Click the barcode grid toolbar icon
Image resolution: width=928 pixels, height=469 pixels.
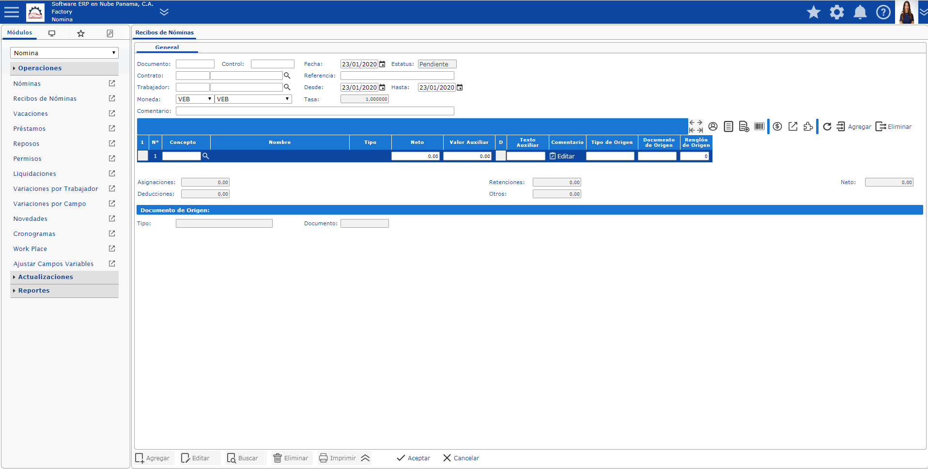click(x=759, y=126)
